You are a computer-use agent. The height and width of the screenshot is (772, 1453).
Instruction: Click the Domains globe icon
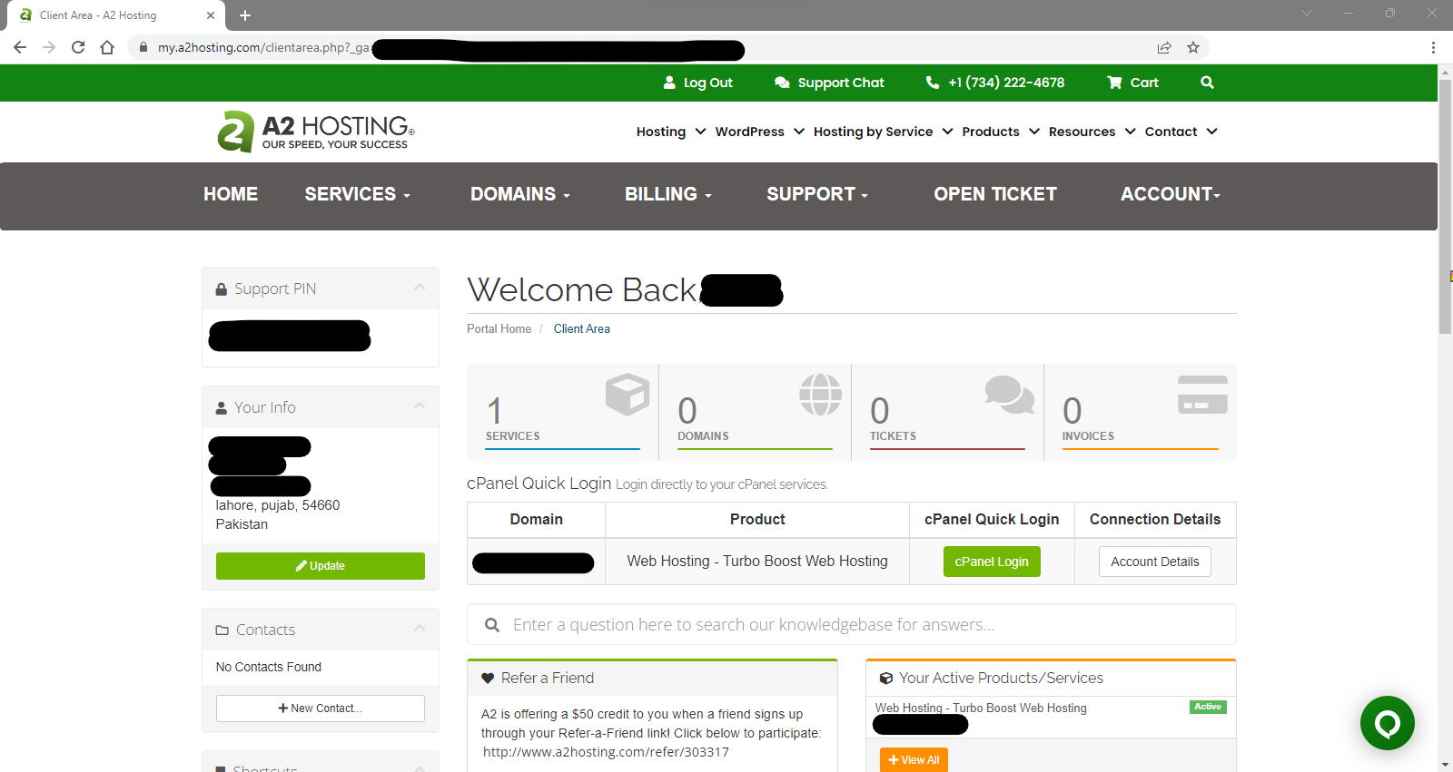click(820, 395)
